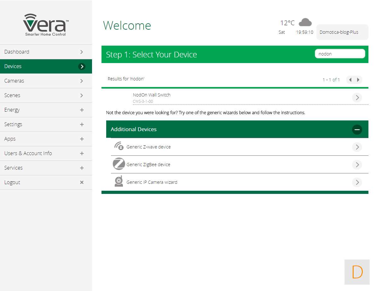
Task: Click the orange D icon
Action: point(357,272)
